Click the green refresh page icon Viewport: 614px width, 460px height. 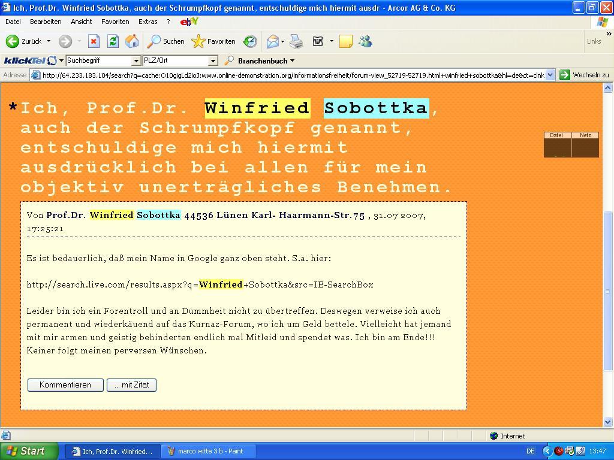point(113,41)
